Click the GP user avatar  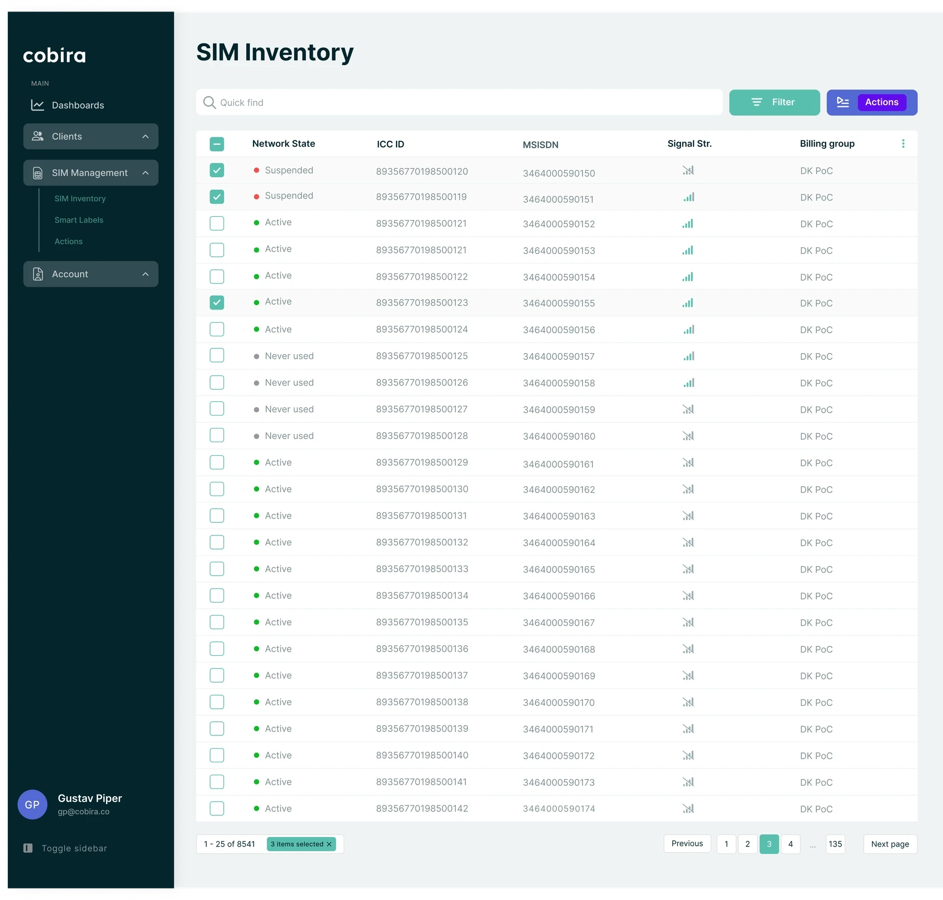(32, 804)
